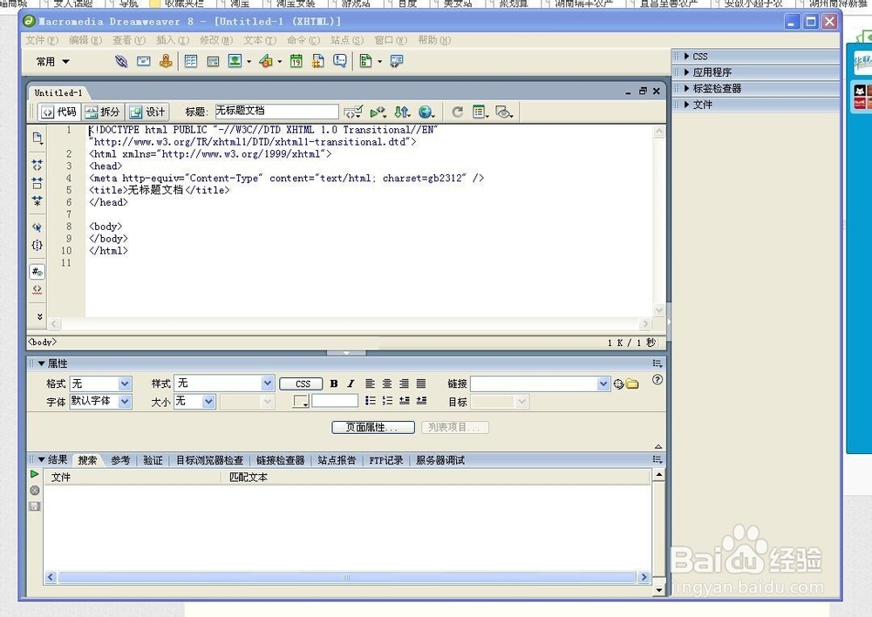Open the Tag Chooser
This screenshot has width=872, height=617.
coord(396,61)
